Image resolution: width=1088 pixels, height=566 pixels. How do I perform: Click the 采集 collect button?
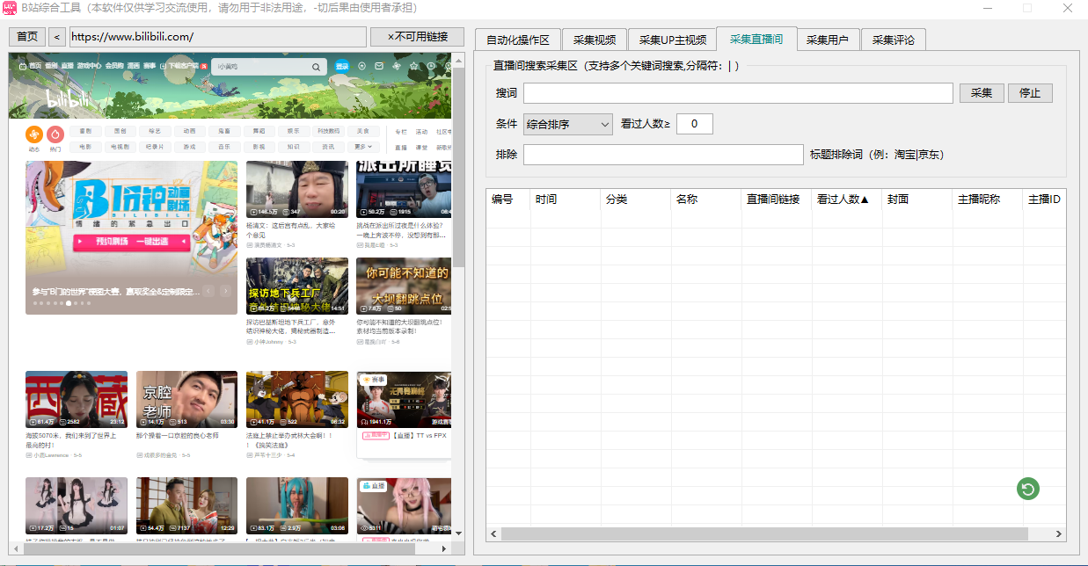point(982,92)
